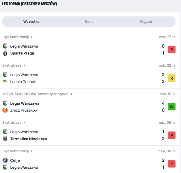Click green W win badge

172,107
